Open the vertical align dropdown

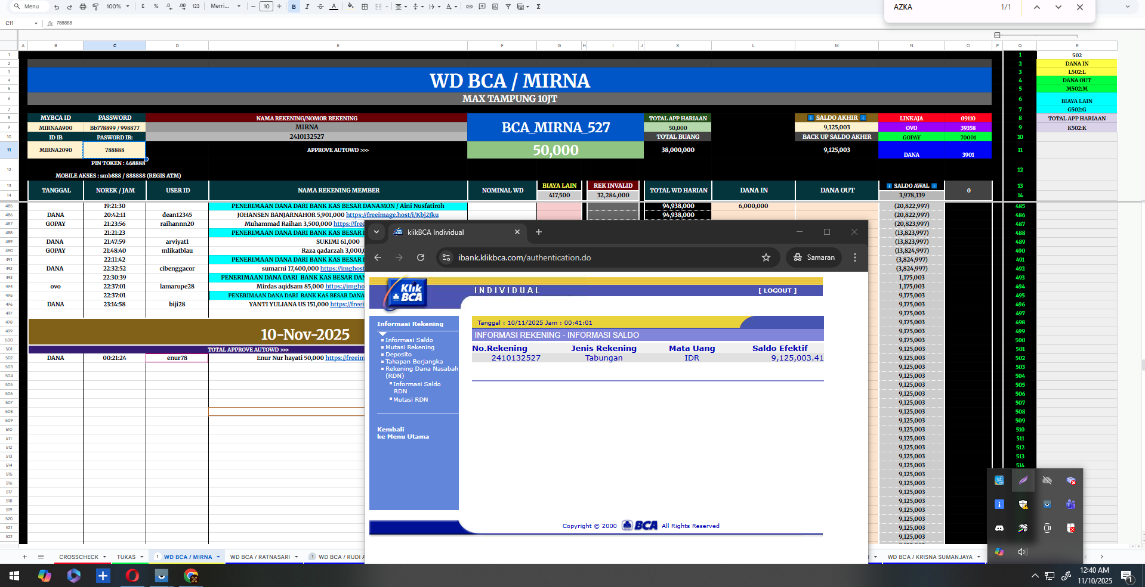pos(418,7)
